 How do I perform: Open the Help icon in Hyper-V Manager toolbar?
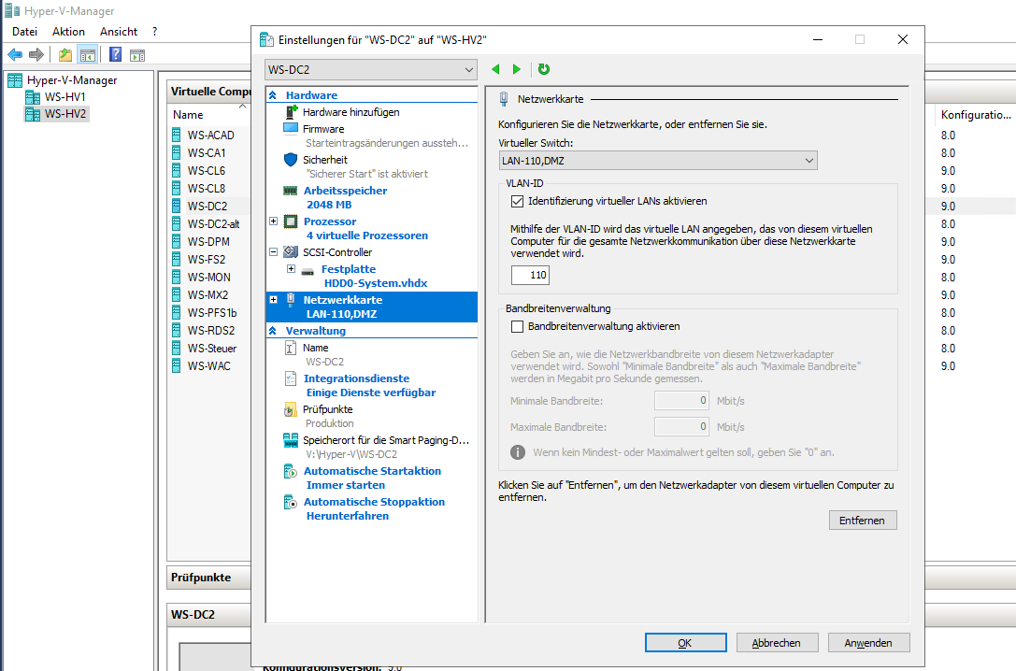click(x=115, y=55)
